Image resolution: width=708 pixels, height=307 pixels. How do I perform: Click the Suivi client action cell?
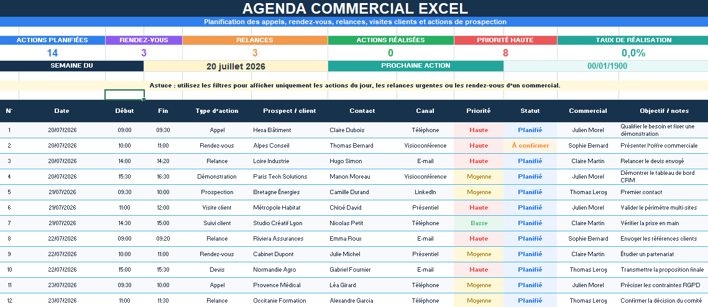point(217,223)
